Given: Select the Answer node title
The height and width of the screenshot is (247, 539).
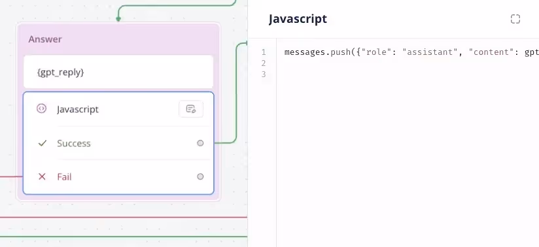Looking at the screenshot, I should [x=45, y=39].
